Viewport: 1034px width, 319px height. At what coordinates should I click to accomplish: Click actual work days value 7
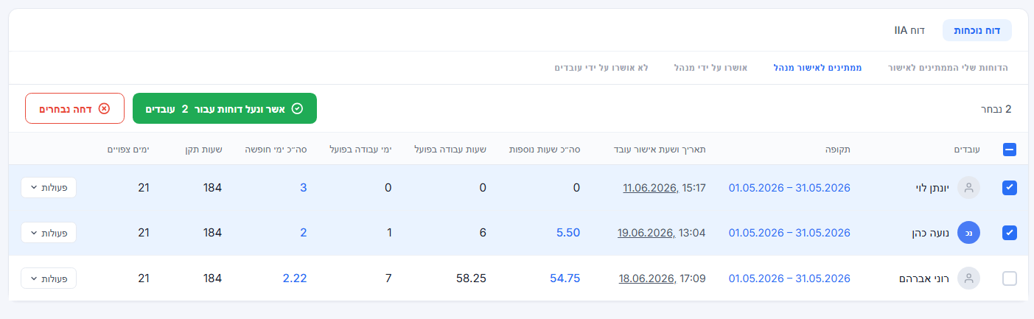coord(388,278)
